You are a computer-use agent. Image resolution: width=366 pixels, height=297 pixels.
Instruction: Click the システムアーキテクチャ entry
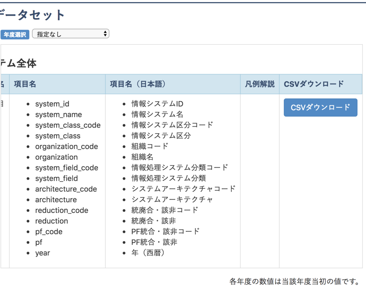[x=172, y=200]
